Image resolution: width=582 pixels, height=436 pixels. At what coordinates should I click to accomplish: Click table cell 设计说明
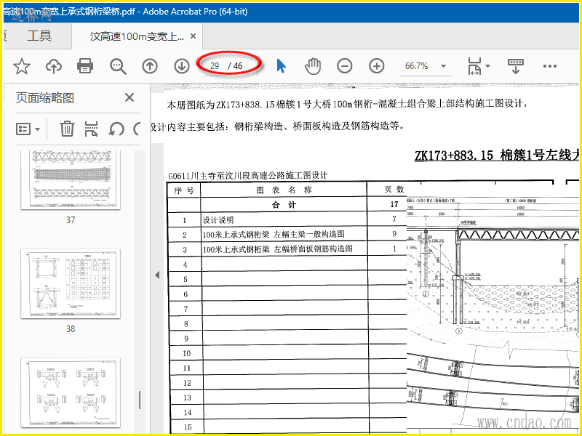[218, 220]
